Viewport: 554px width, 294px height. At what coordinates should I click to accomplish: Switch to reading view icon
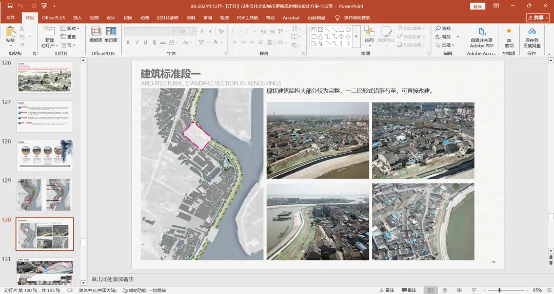click(x=460, y=290)
